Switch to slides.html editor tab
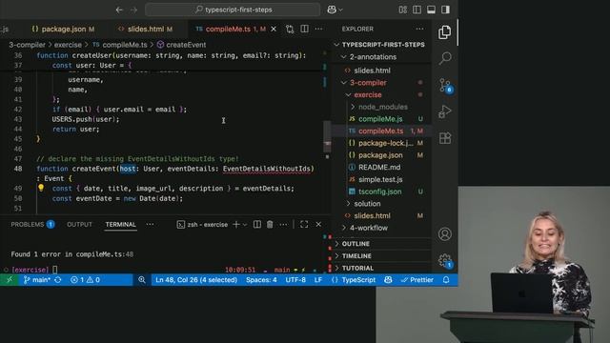 145,30
